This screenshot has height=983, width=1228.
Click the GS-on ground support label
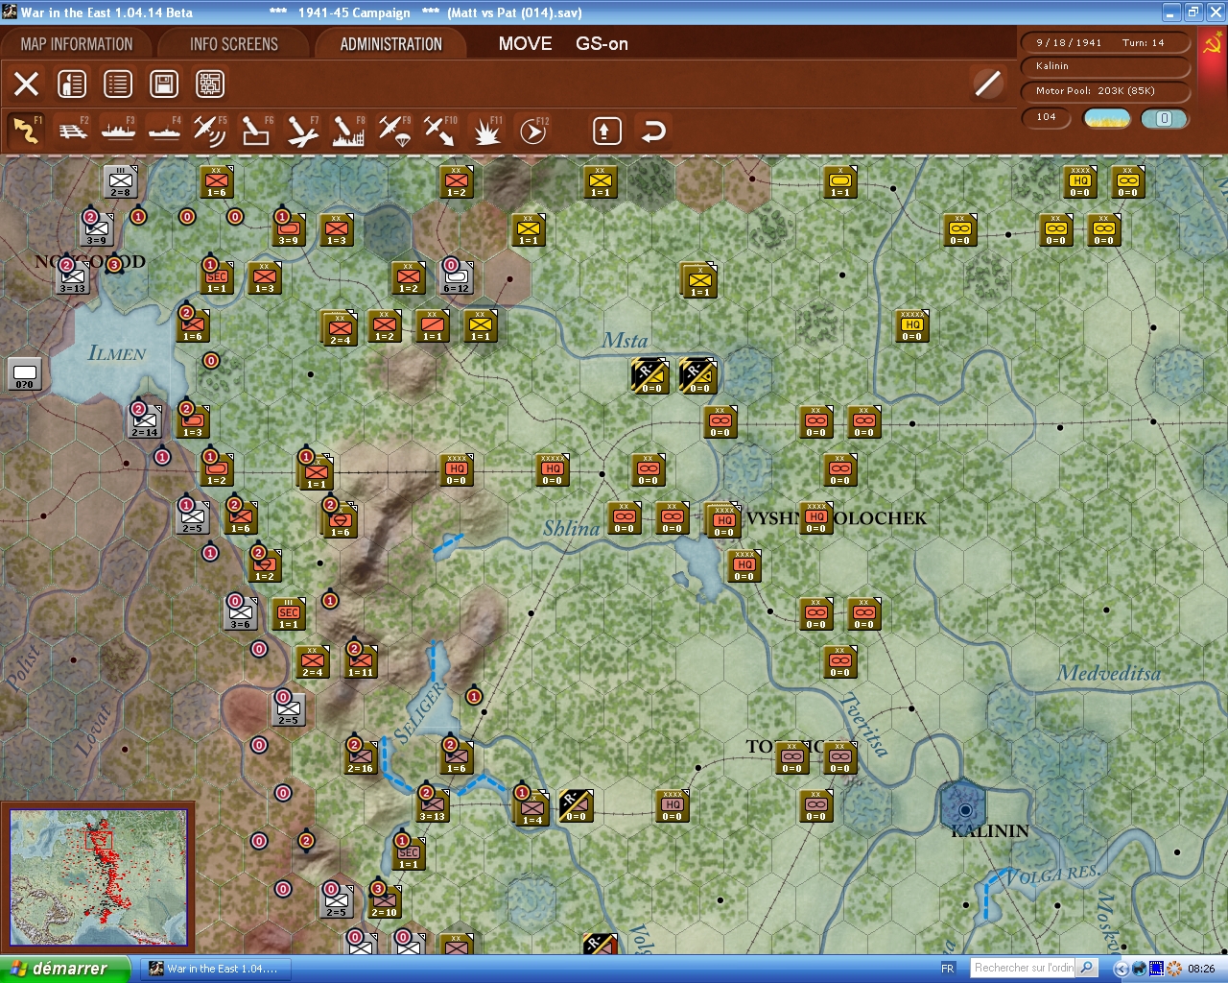[x=602, y=43]
